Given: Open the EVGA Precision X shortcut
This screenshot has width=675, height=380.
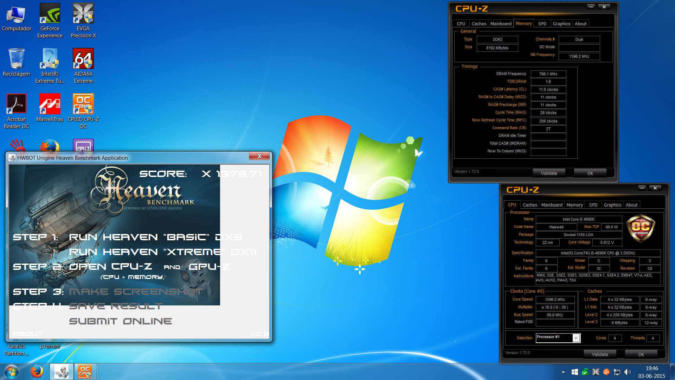Looking at the screenshot, I should point(83,21).
